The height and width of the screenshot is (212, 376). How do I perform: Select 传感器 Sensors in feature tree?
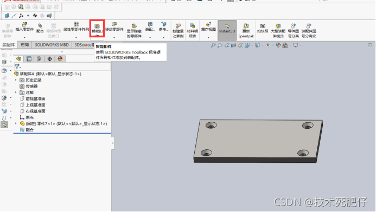[29, 87]
